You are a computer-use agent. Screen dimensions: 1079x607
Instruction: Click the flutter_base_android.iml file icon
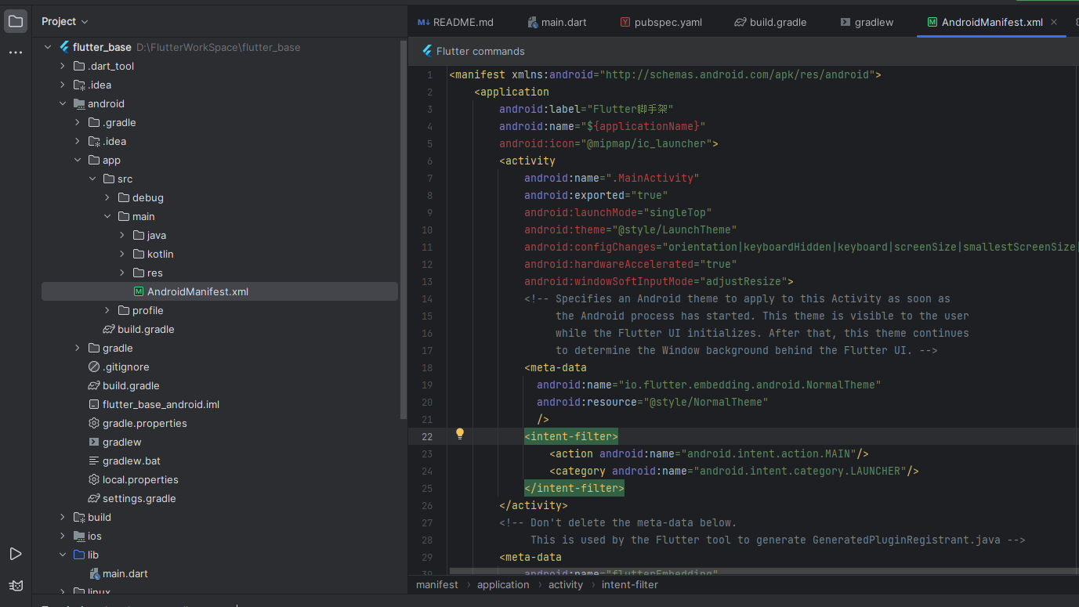pos(94,404)
